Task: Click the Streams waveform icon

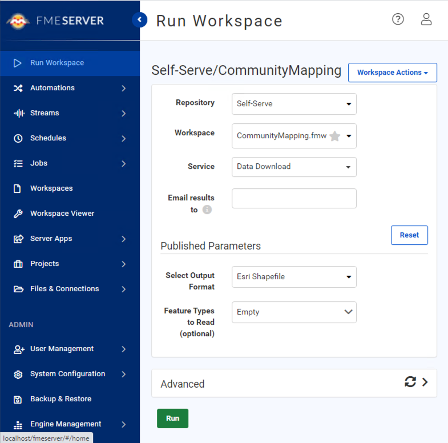Action: (19, 113)
